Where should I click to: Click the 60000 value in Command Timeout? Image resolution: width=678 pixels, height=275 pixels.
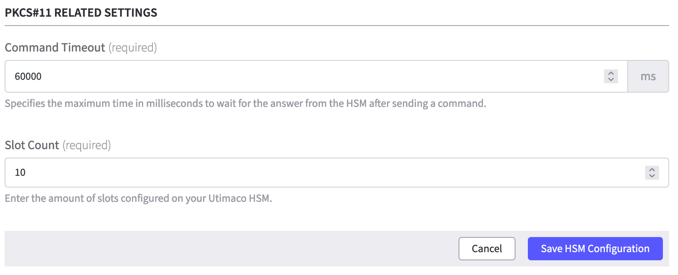pos(28,76)
